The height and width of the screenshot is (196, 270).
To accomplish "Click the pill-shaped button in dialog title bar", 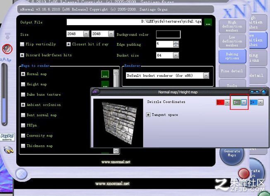I will [255, 92].
